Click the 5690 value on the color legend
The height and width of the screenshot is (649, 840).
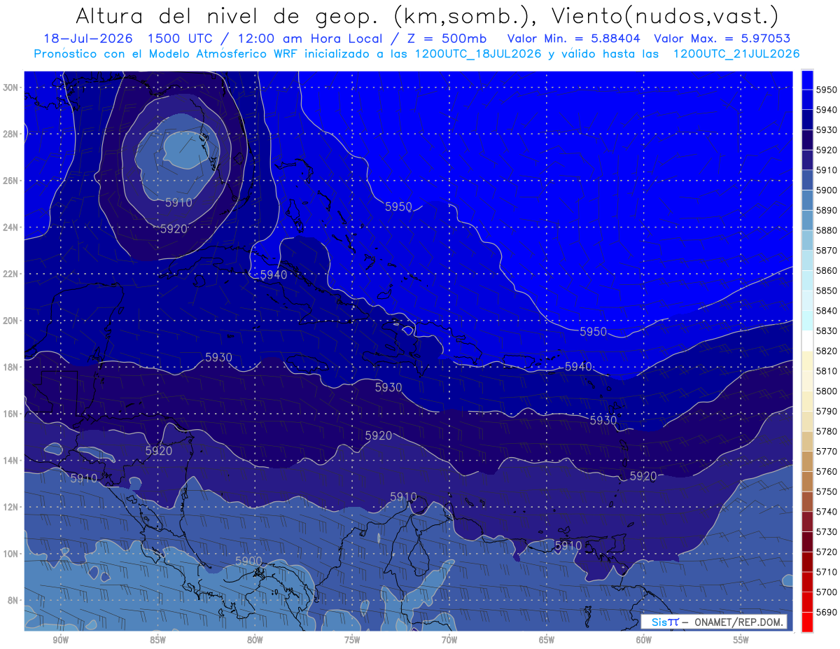click(x=826, y=612)
